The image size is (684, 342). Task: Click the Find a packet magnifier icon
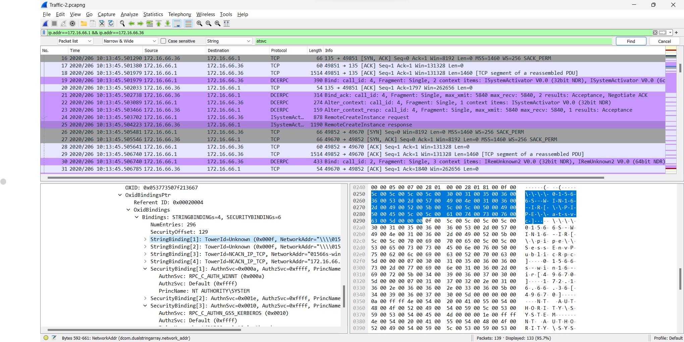click(122, 23)
